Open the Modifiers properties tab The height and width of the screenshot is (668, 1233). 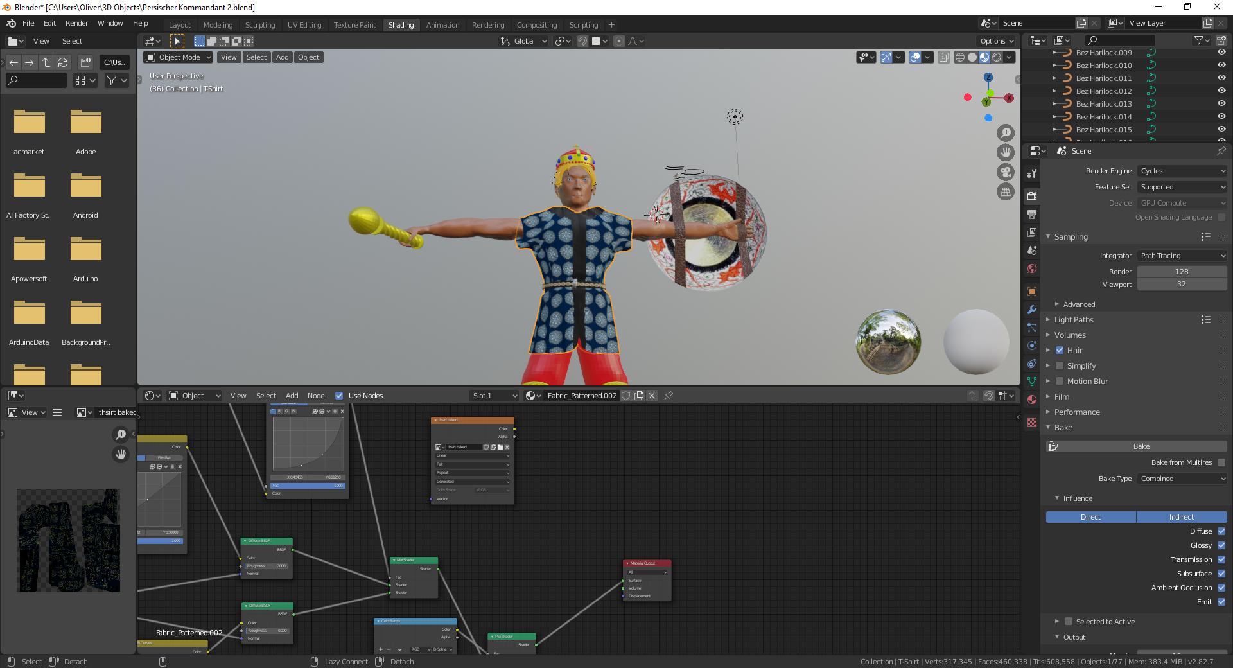(1031, 310)
